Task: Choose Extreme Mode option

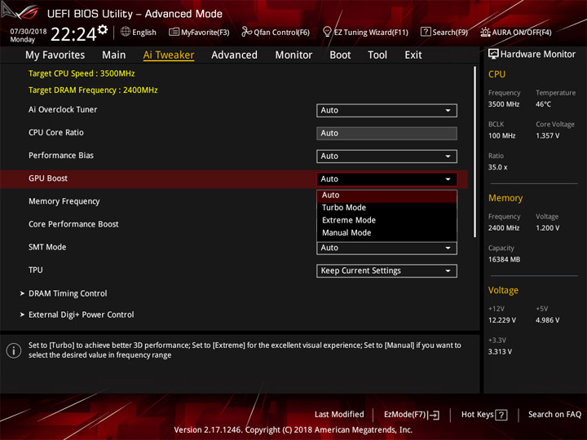Action: pos(386,220)
